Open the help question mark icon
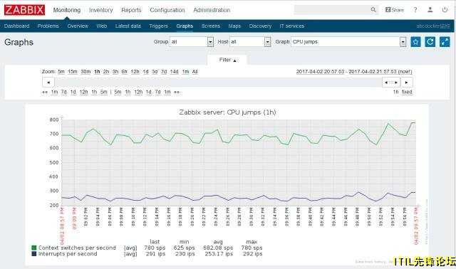Viewport: 456px width, 269px height. pos(415,10)
